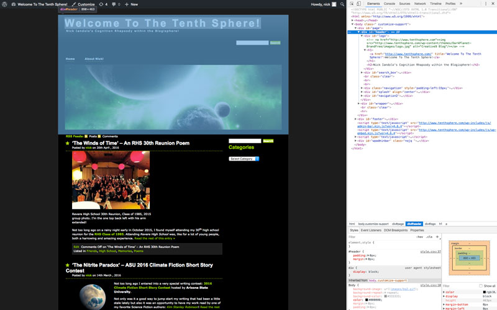
Task: Enable the Show all checkbox
Action: tap(481, 286)
